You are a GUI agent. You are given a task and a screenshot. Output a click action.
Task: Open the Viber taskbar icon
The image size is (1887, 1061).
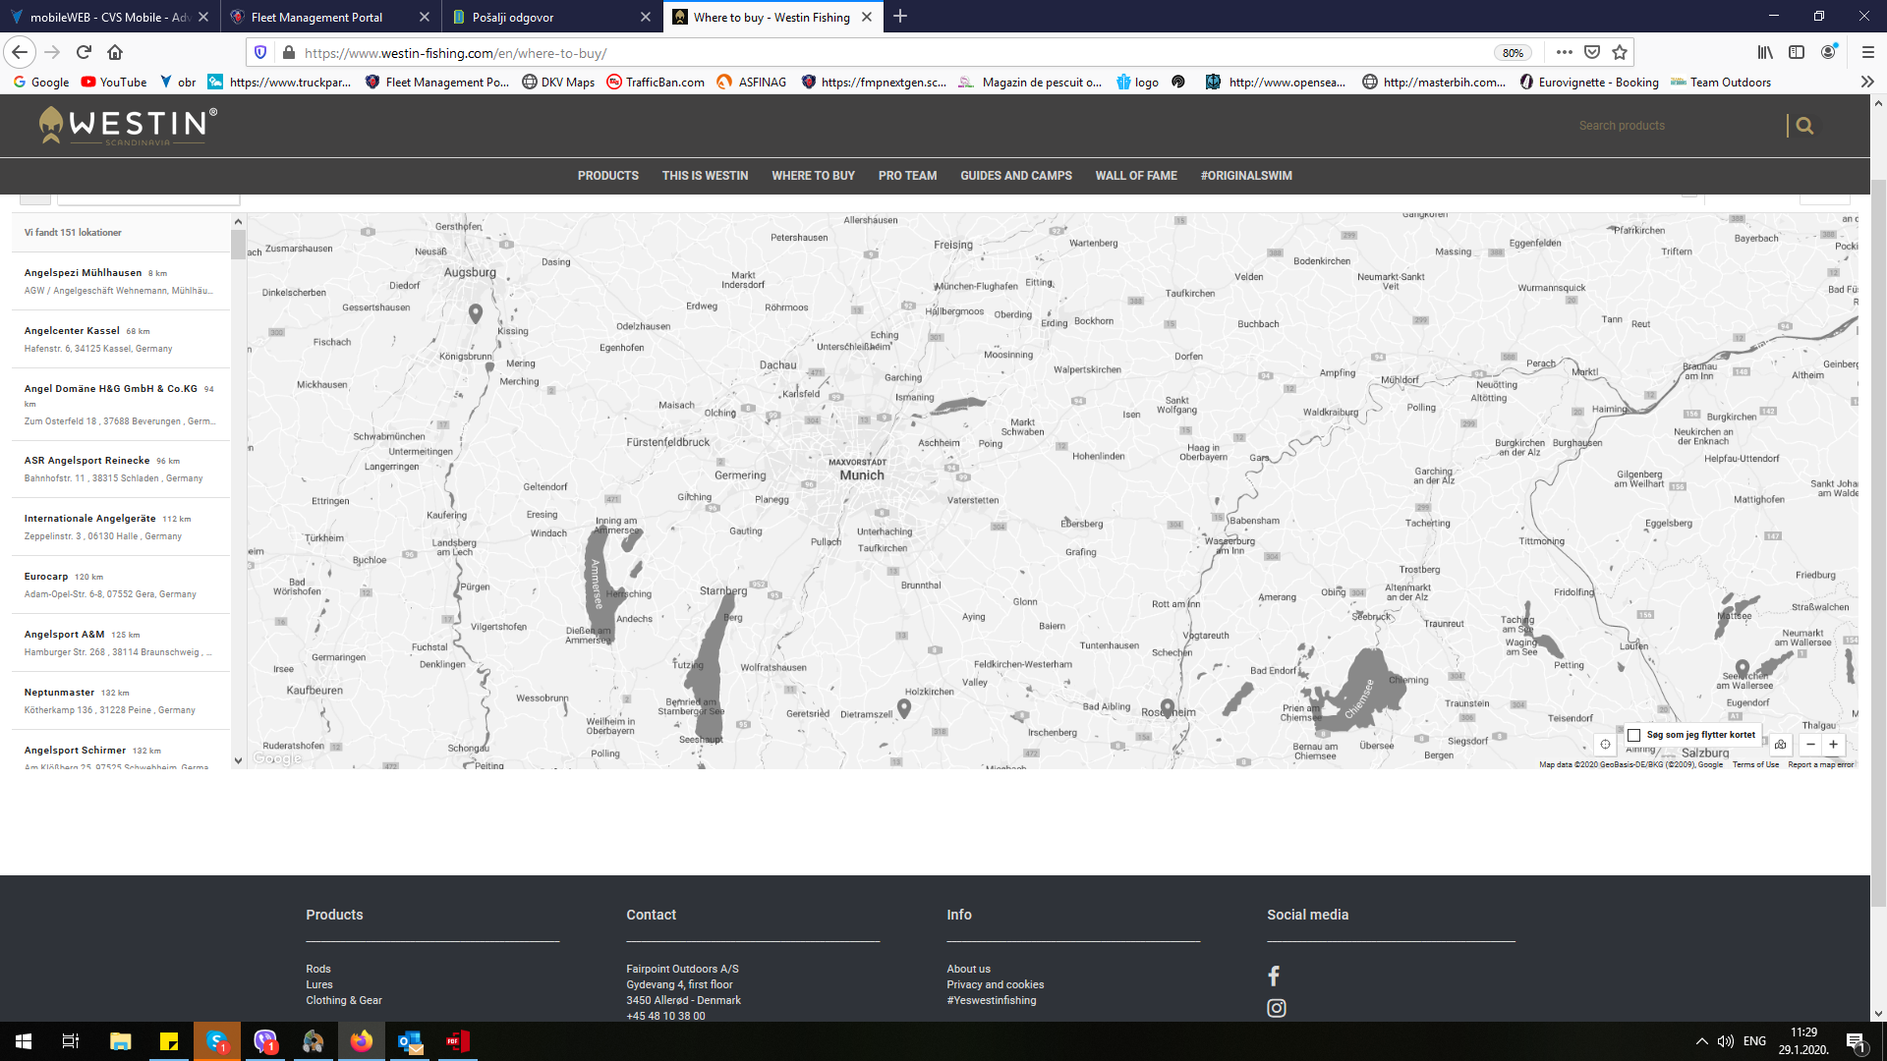coord(265,1040)
